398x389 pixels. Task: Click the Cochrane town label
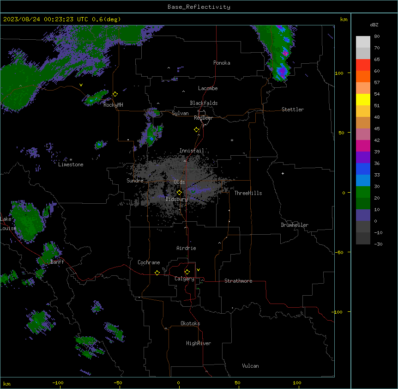click(x=149, y=262)
